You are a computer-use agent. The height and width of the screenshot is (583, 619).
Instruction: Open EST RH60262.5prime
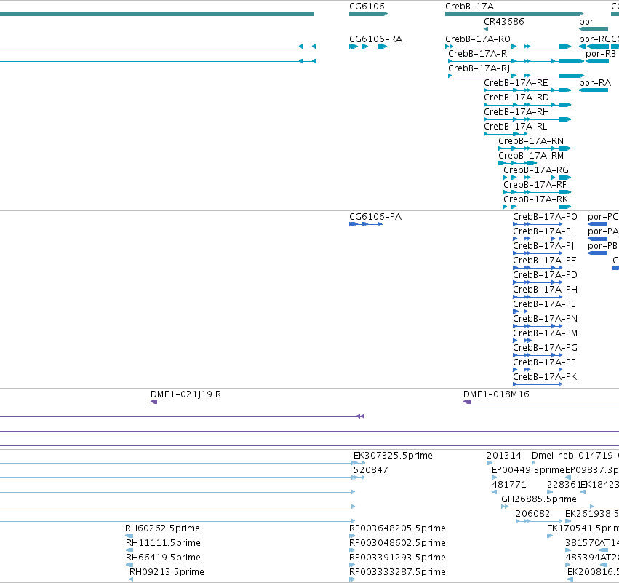(x=162, y=528)
